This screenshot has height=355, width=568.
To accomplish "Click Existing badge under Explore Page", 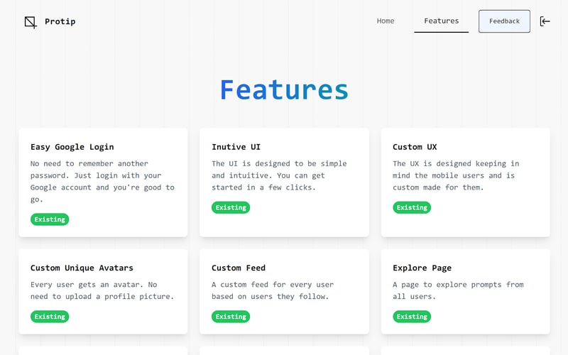I will (412, 317).
